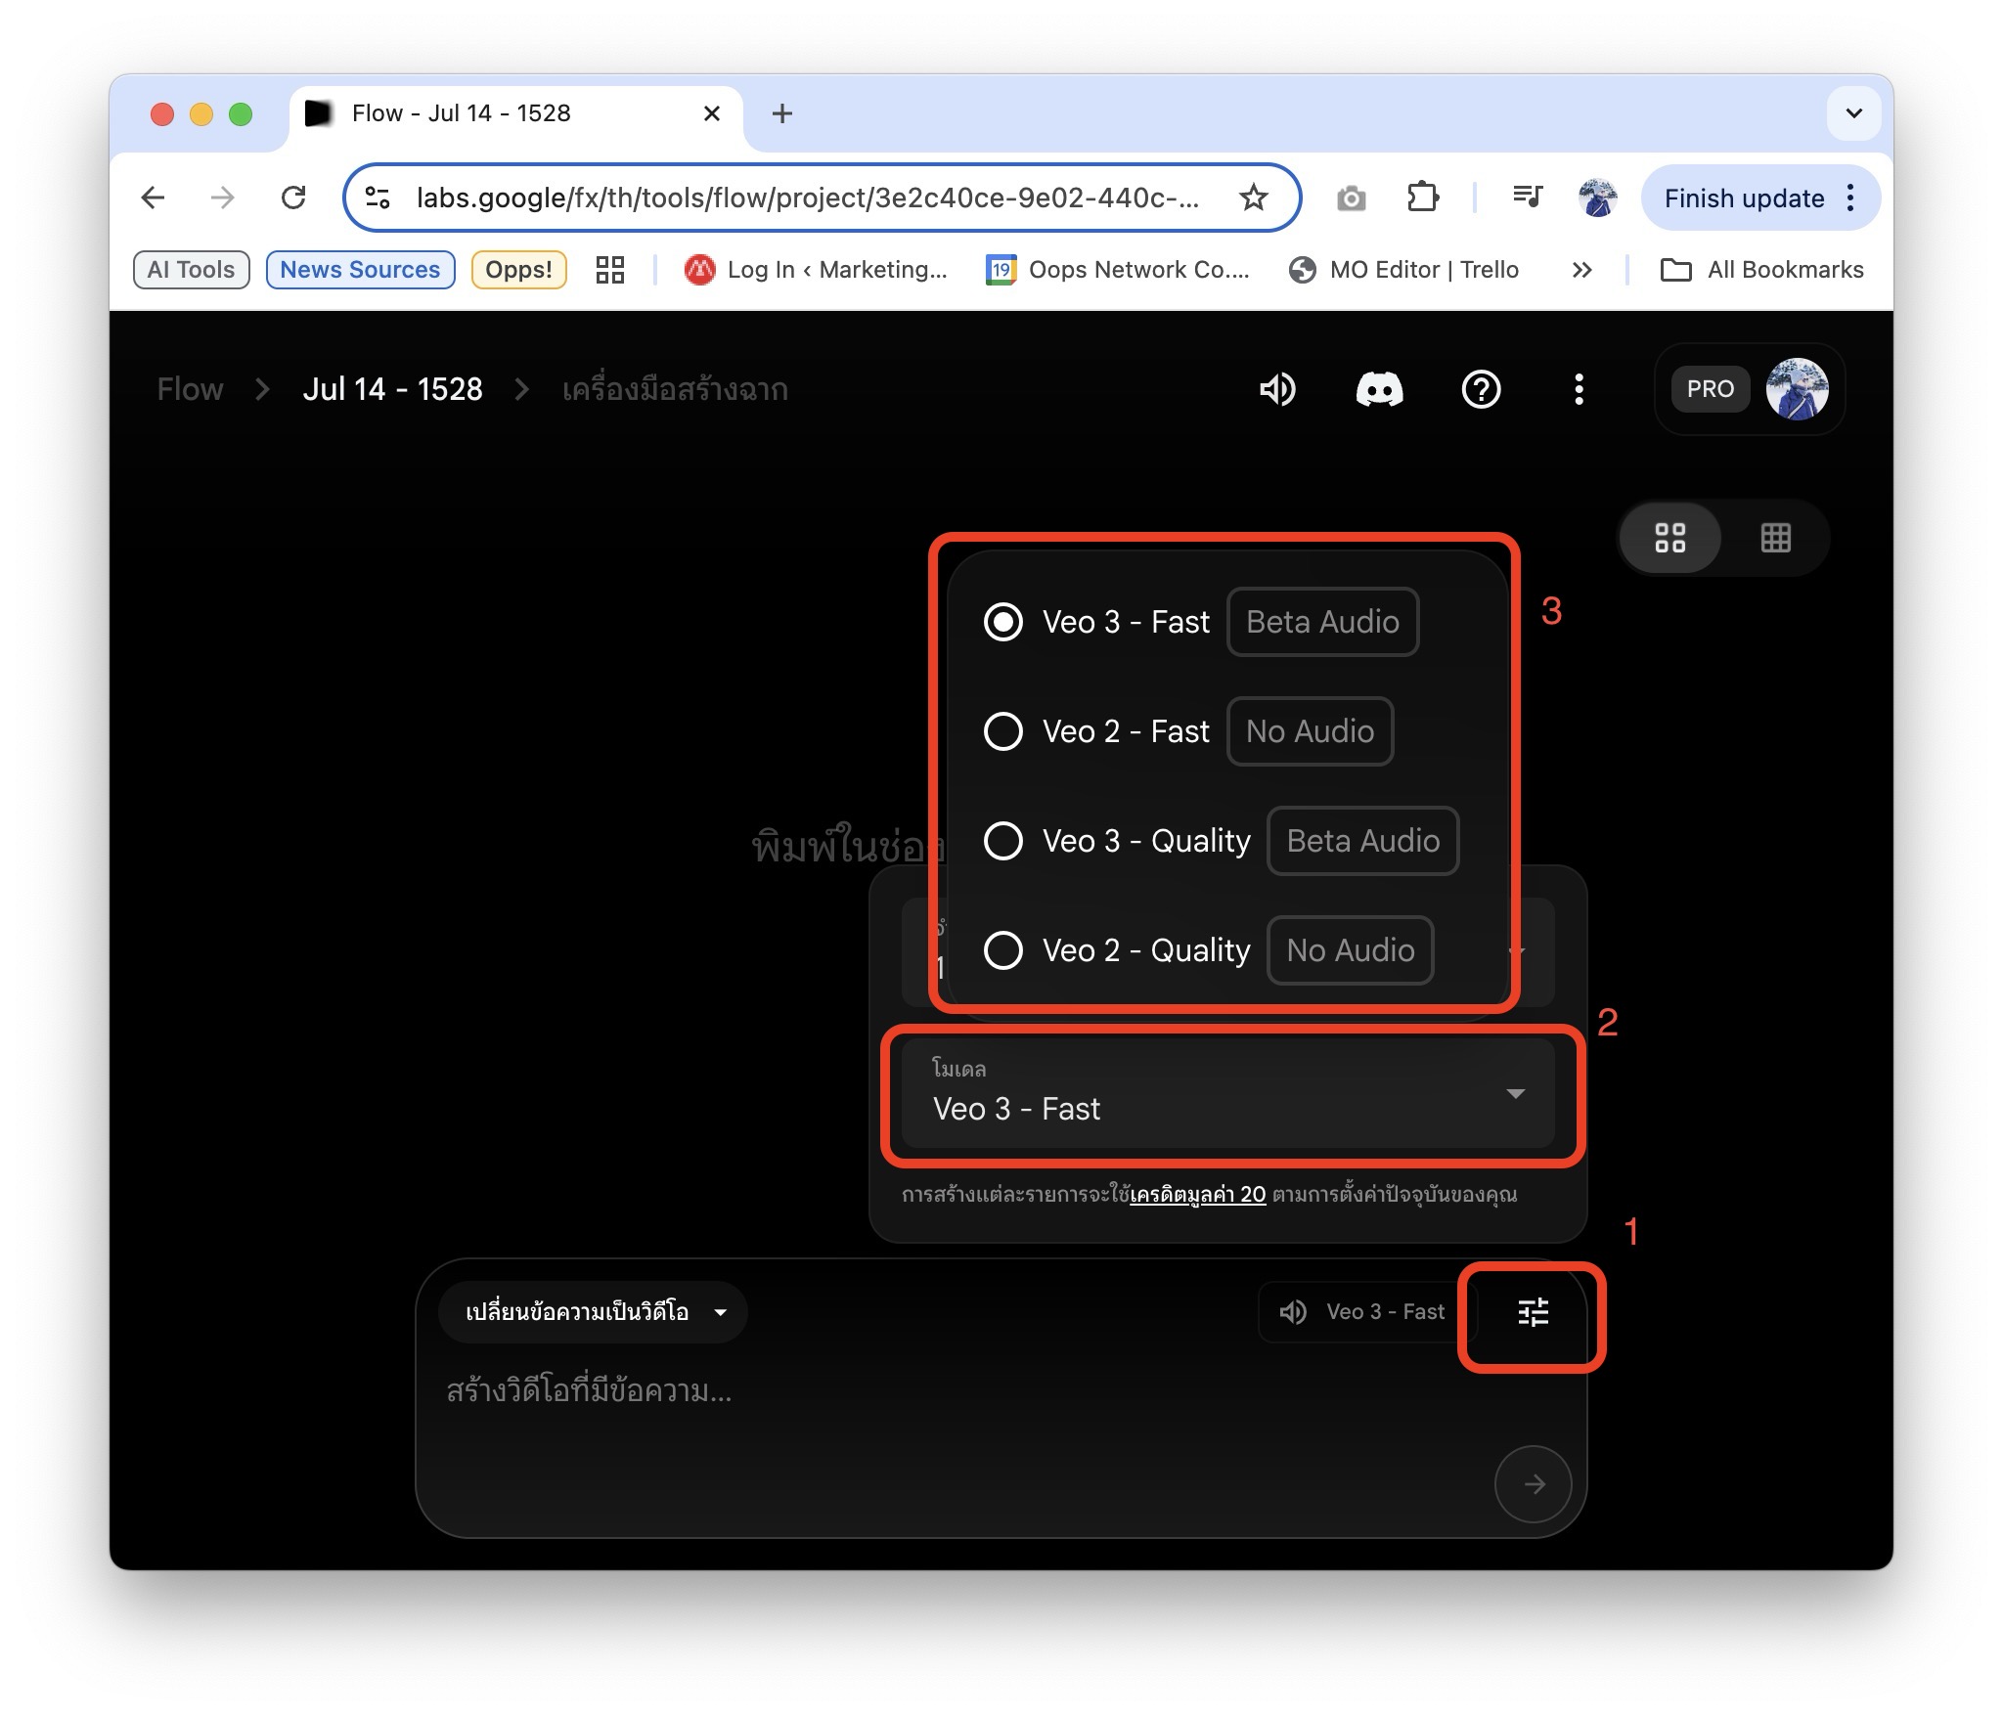Switch to large tile view
Viewport: 2003px width, 1715px height.
tap(1670, 538)
